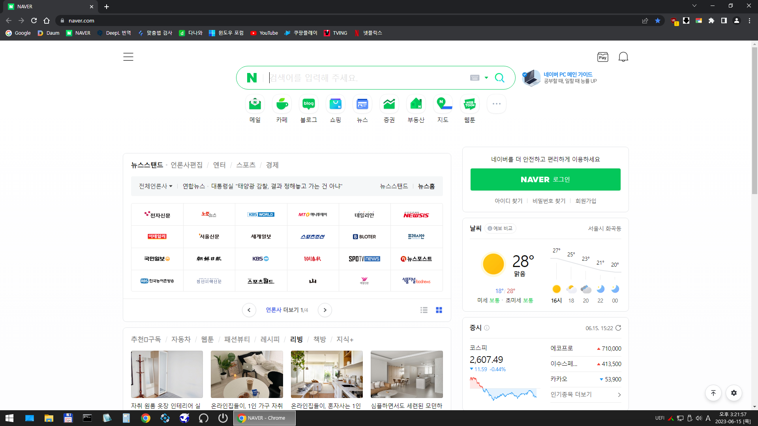Open File Explorer from taskbar
The image size is (758, 426).
coord(49,418)
